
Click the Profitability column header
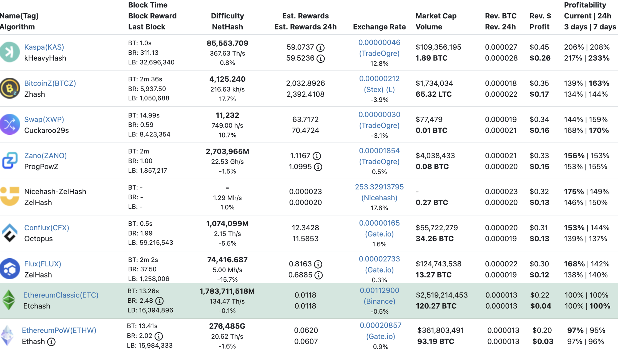tap(585, 5)
